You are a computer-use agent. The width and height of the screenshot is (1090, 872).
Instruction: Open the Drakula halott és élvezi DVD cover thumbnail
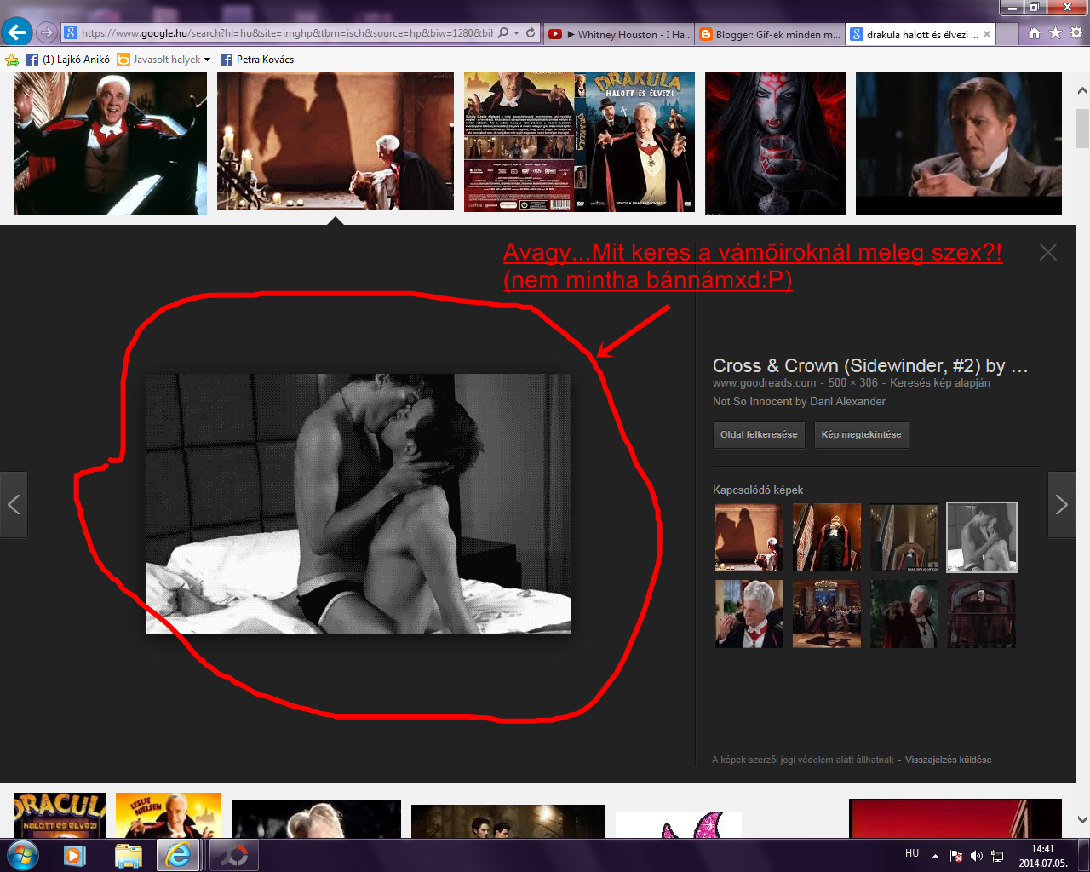[x=579, y=141]
